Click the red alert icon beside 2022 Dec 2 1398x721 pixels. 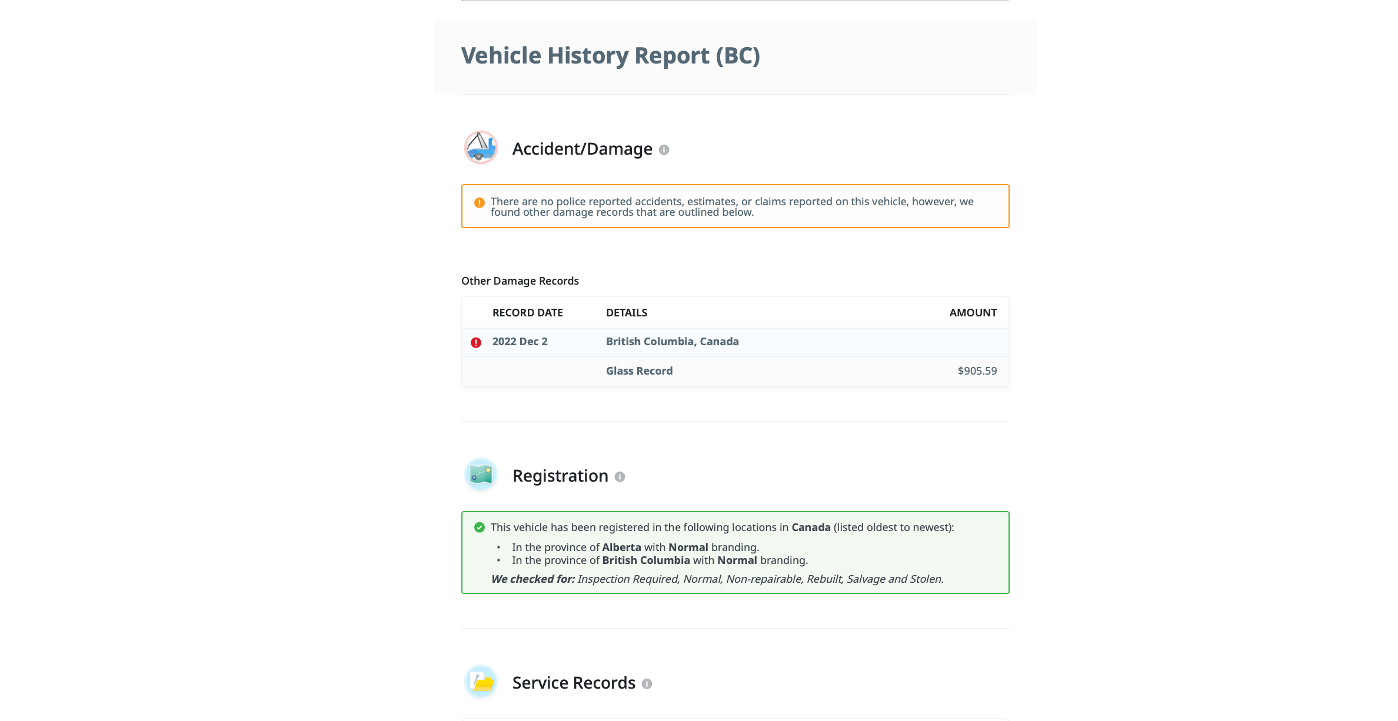476,342
